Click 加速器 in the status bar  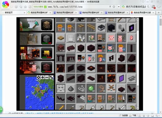123,115
